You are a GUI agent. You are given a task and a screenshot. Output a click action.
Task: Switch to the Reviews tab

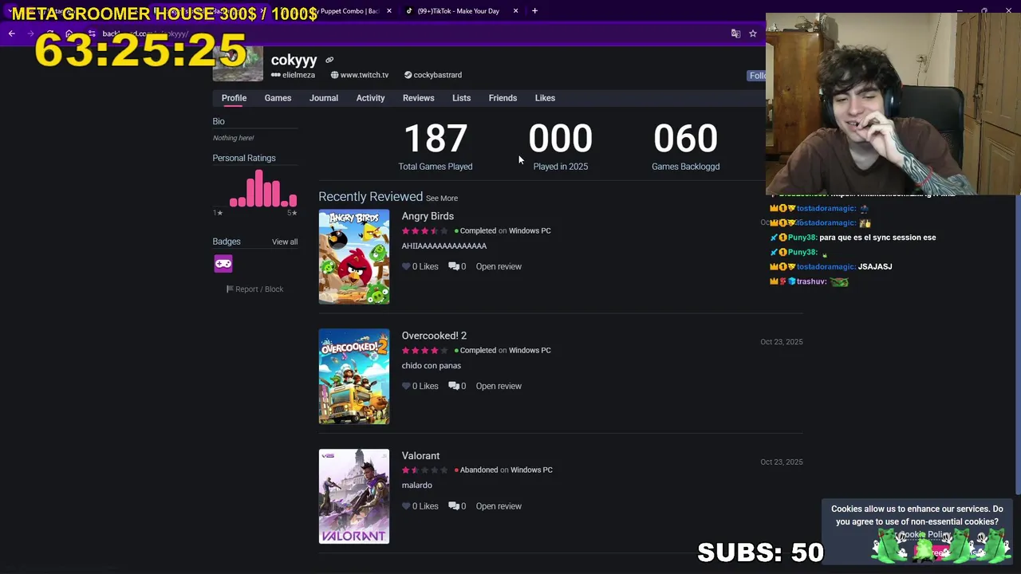tap(419, 98)
